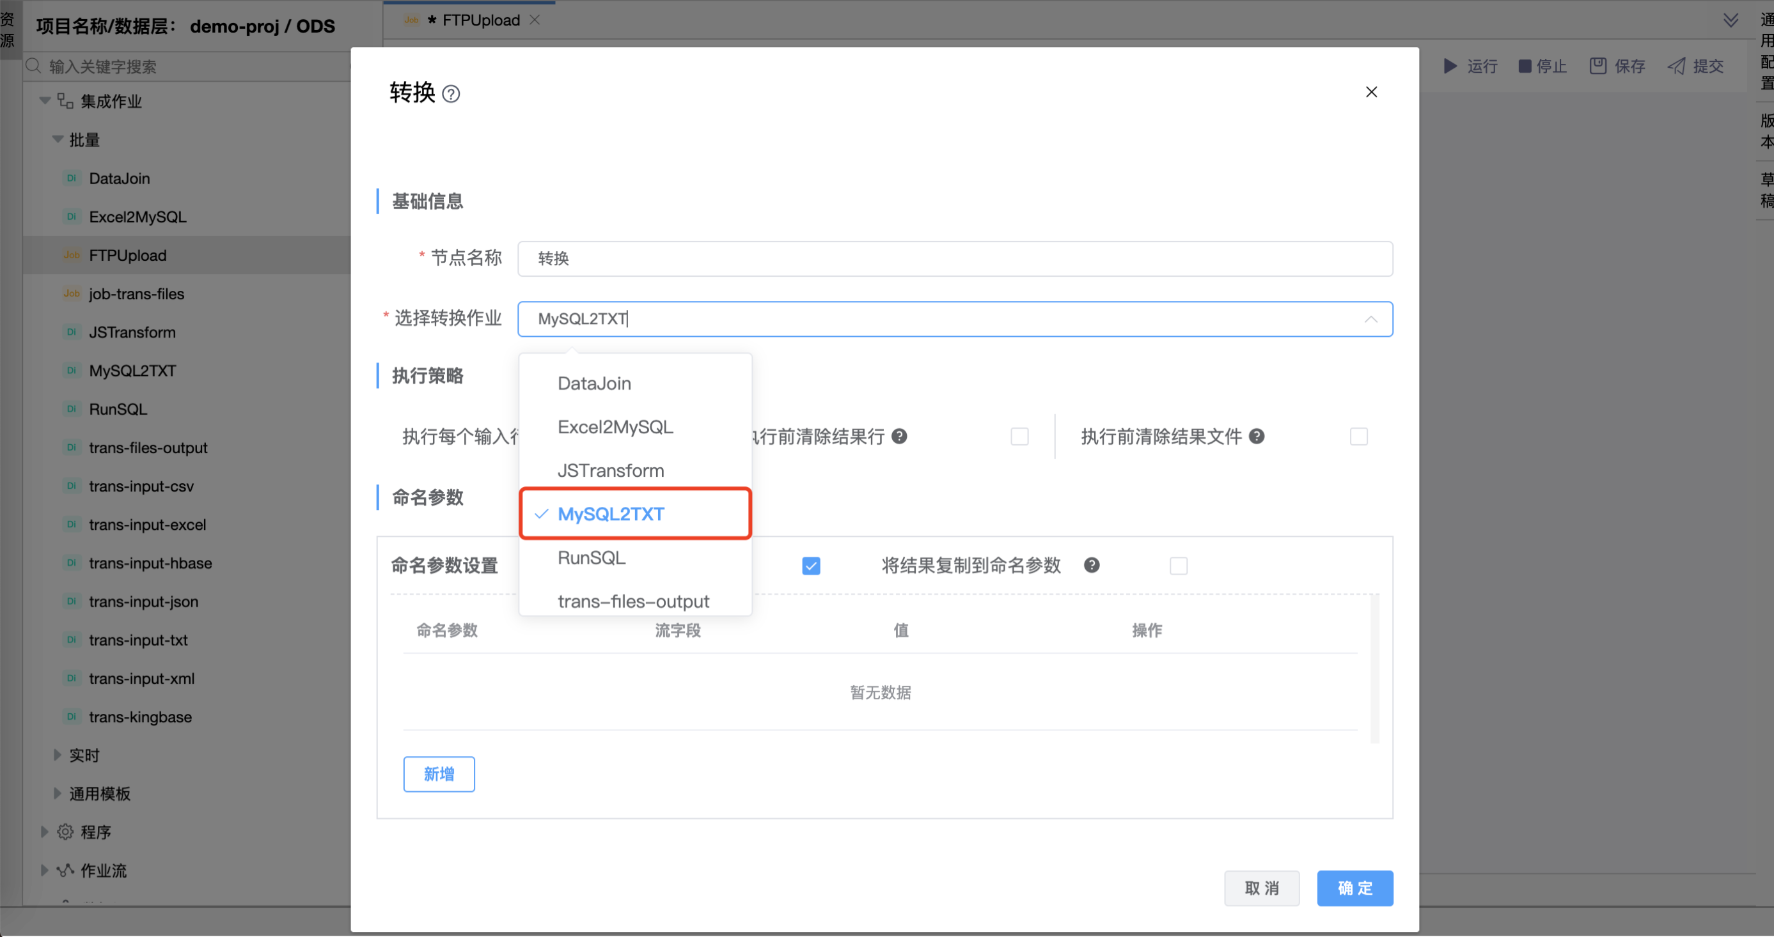
Task: Click the 确定 confirm button
Action: (x=1354, y=888)
